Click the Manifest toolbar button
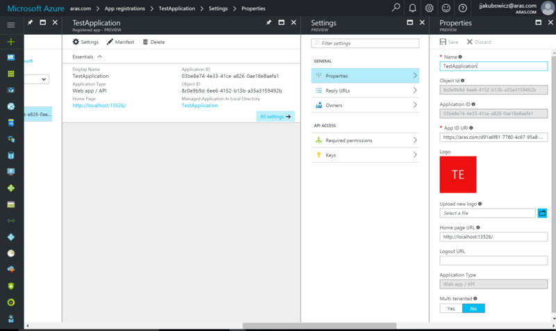556x331 pixels. pos(121,42)
